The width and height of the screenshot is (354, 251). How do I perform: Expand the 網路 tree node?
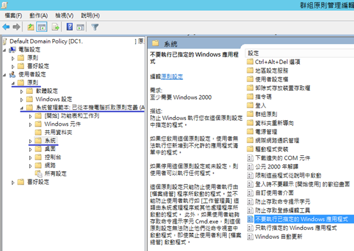tap(31, 166)
